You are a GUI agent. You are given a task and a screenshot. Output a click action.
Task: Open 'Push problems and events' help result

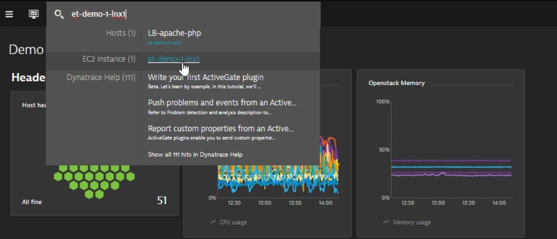click(x=222, y=103)
